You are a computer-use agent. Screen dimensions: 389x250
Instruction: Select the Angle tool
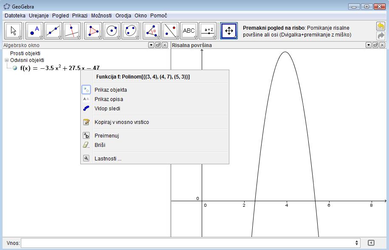click(151, 31)
